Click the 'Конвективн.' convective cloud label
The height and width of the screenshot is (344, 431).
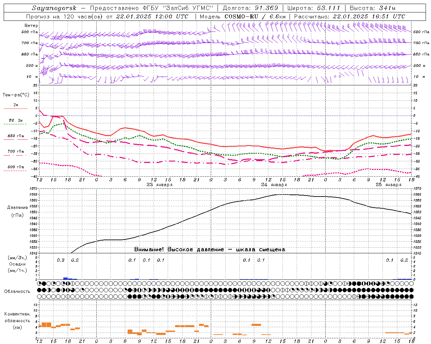18,314
